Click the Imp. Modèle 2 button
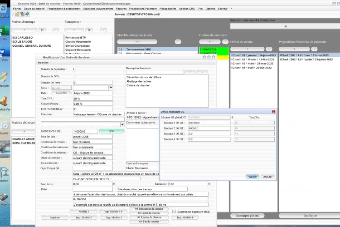 point(84,217)
